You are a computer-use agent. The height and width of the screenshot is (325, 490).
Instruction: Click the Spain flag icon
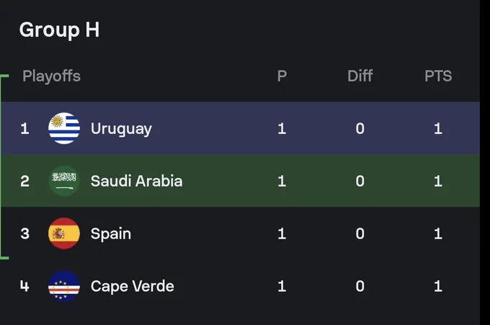click(x=64, y=233)
